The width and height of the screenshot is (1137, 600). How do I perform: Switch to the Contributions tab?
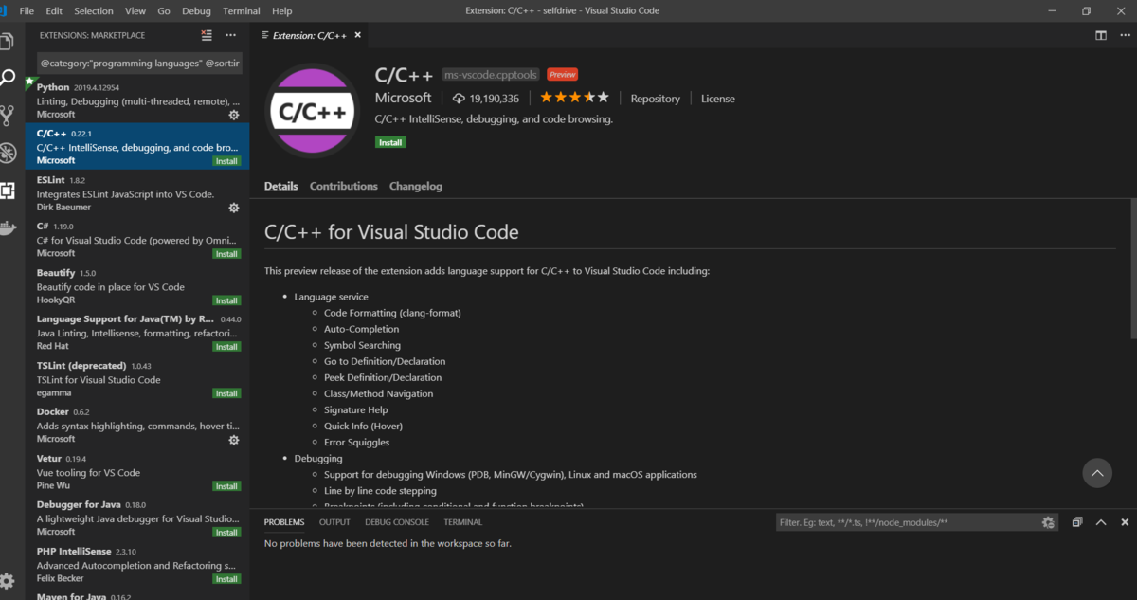pos(344,186)
